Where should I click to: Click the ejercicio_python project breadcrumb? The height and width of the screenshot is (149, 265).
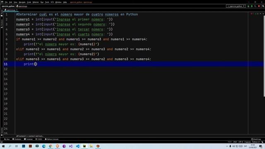[x=8, y=6]
